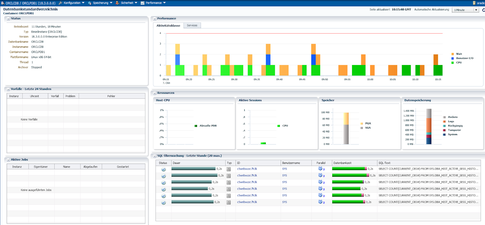
Task: Click the status checkmark icon in first SQL row
Action: click(x=163, y=169)
